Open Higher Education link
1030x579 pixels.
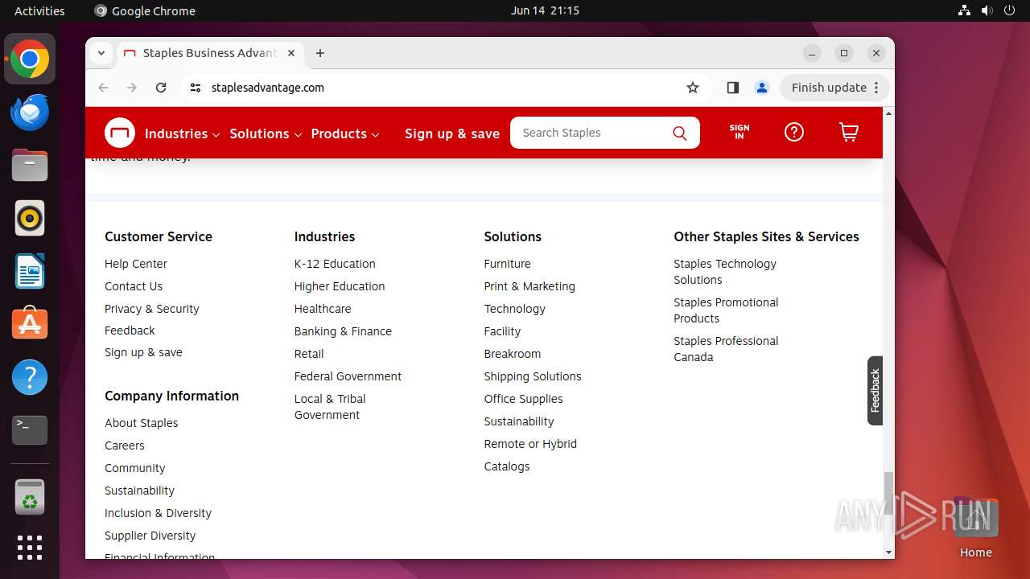coord(340,286)
